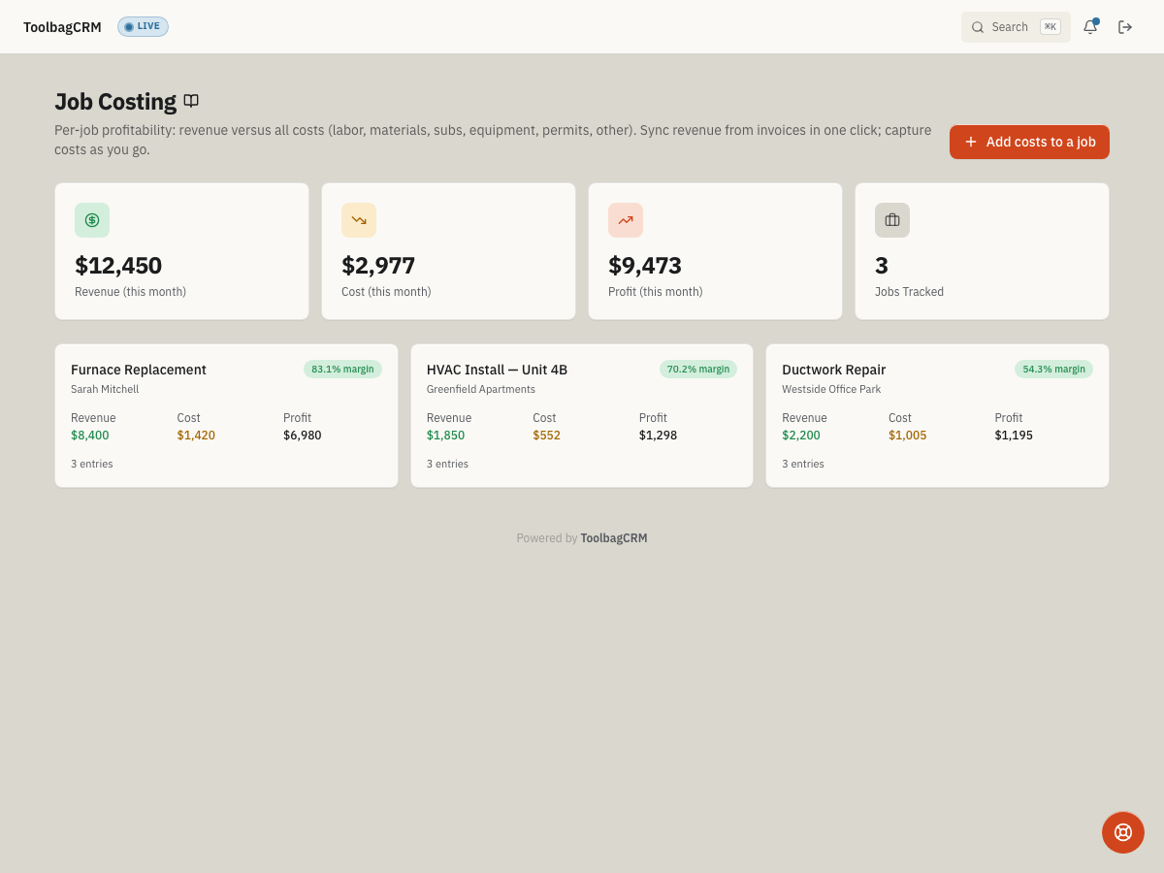Click the logout icon in header

[x=1125, y=27]
